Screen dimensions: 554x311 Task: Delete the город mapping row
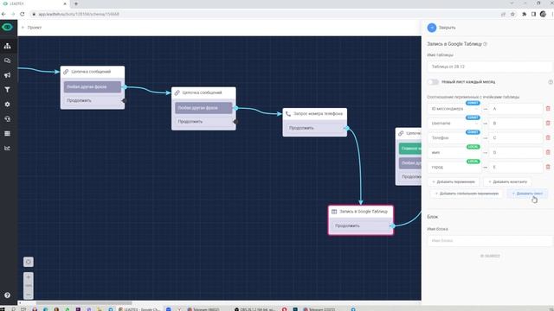point(548,167)
